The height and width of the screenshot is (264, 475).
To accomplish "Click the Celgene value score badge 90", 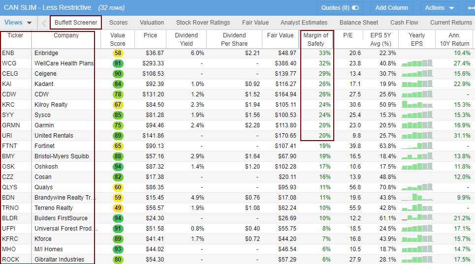I will point(118,73).
